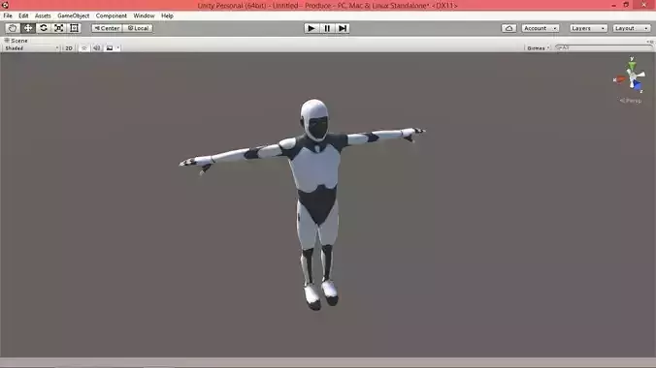Toggle scene effects image icon
This screenshot has width=656, height=368.
click(110, 48)
